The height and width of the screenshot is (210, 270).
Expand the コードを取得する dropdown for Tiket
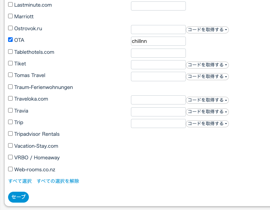207,65
